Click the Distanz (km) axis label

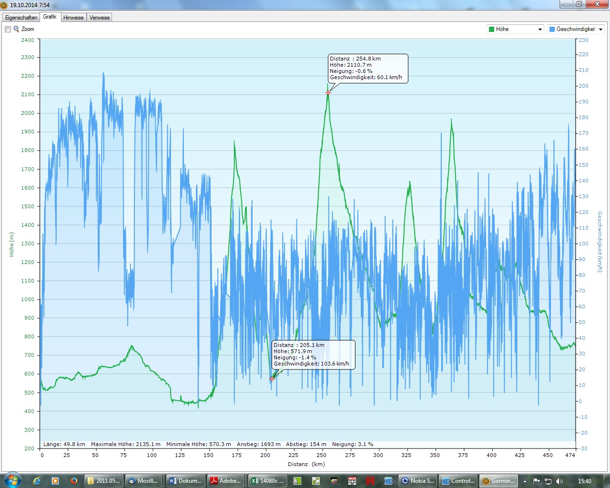click(x=306, y=464)
